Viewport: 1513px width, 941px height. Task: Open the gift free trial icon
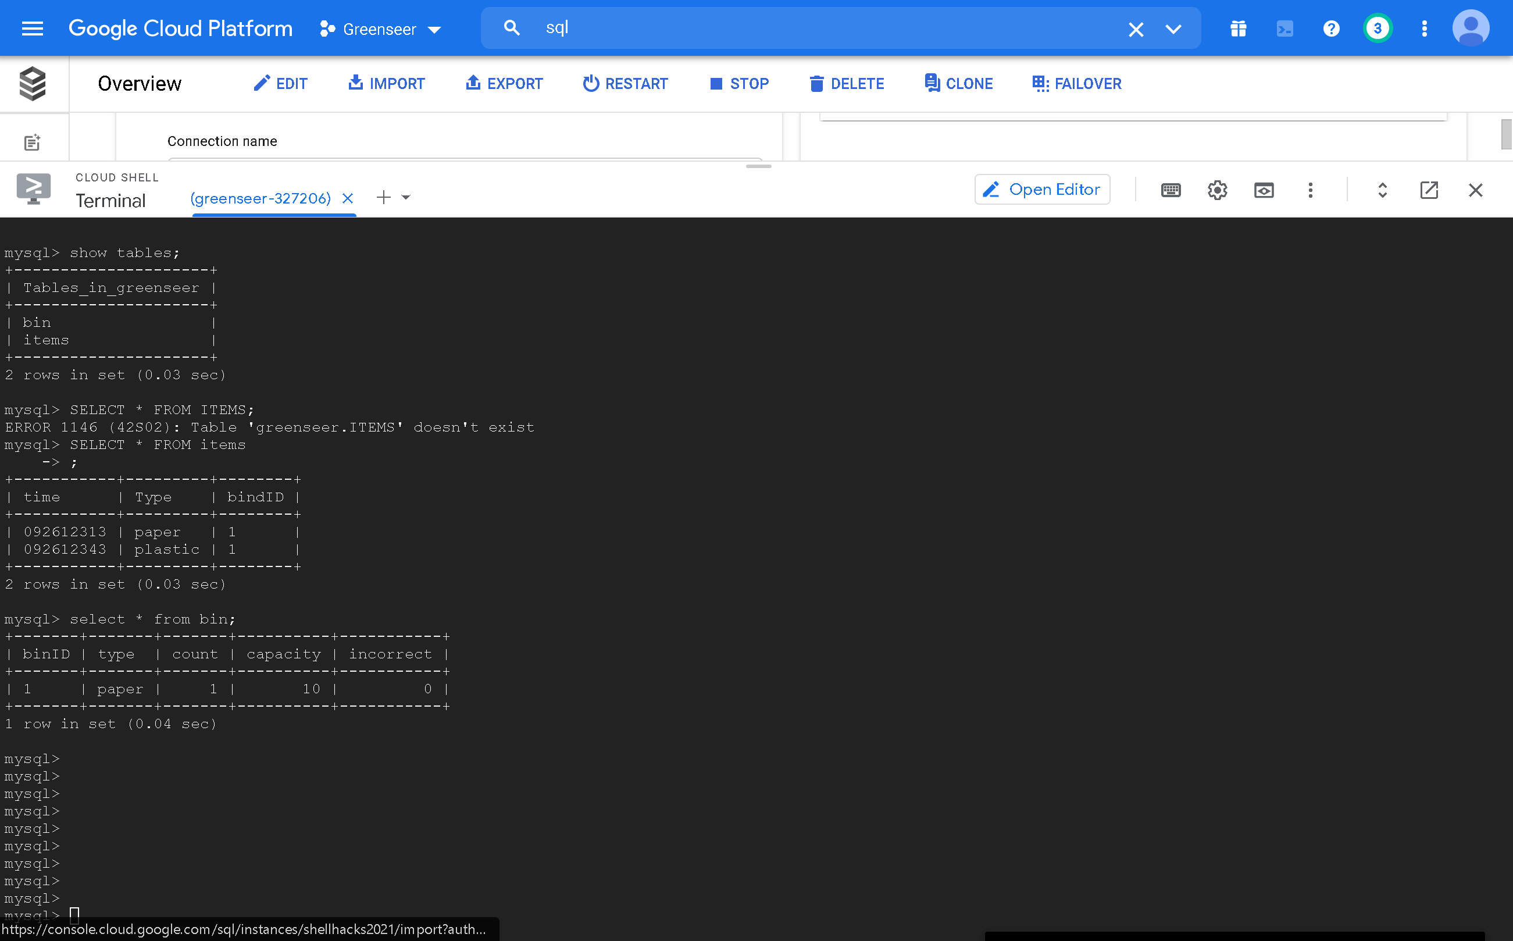pos(1238,28)
